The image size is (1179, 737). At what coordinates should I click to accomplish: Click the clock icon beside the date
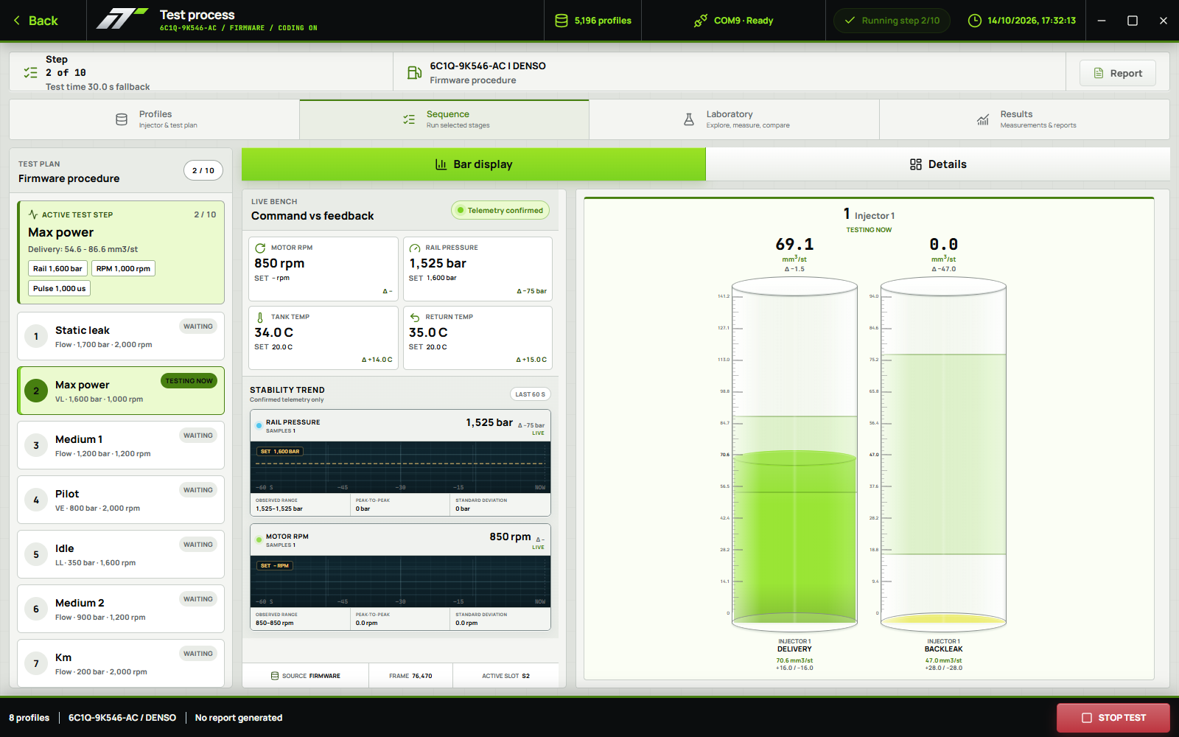(974, 21)
